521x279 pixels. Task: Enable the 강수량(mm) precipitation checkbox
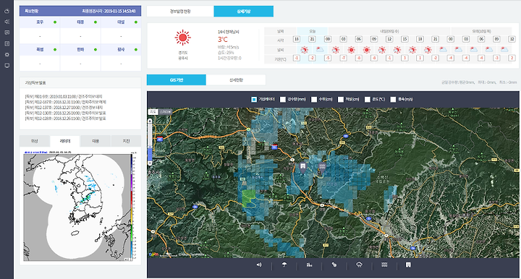[x=283, y=99]
